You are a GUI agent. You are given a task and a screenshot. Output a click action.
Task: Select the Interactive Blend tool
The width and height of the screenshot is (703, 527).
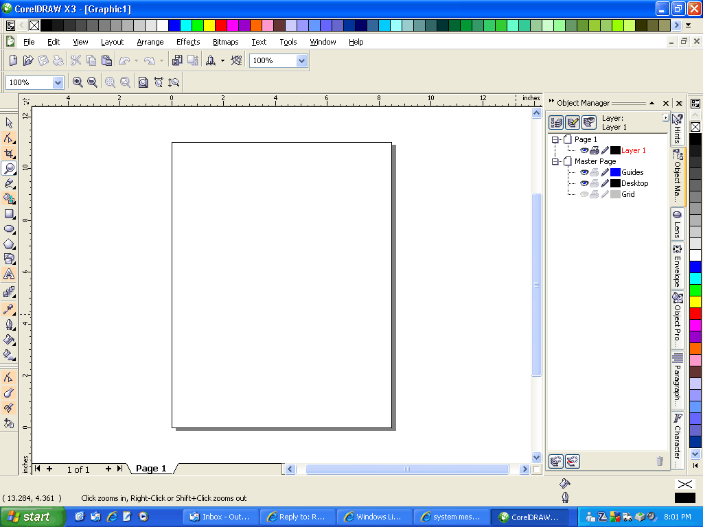[9, 292]
